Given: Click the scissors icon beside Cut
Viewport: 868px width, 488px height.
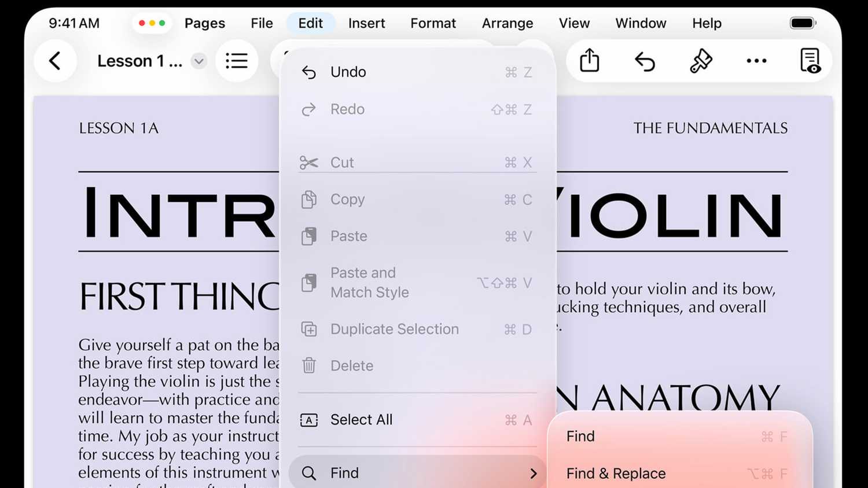Looking at the screenshot, I should click(309, 162).
